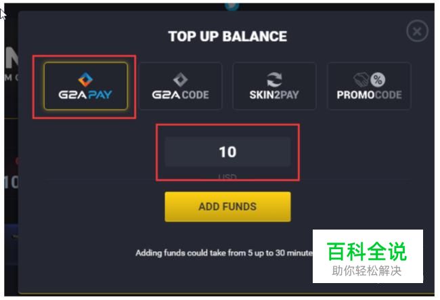The width and height of the screenshot is (440, 300).
Task: Click the dimmed background page left of dialog
Action: coord(11,140)
